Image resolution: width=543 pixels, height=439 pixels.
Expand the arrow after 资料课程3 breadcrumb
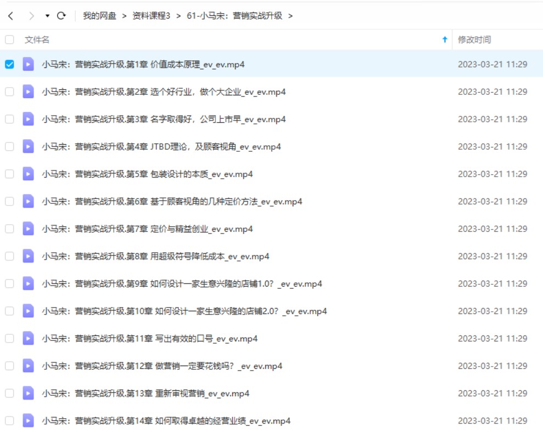click(x=178, y=16)
